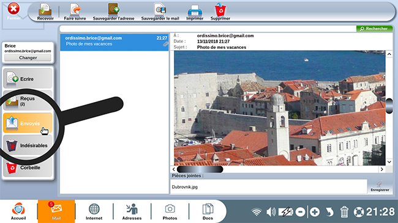
Task: Click the green Rechercher button
Action: pyautogui.click(x=374, y=29)
